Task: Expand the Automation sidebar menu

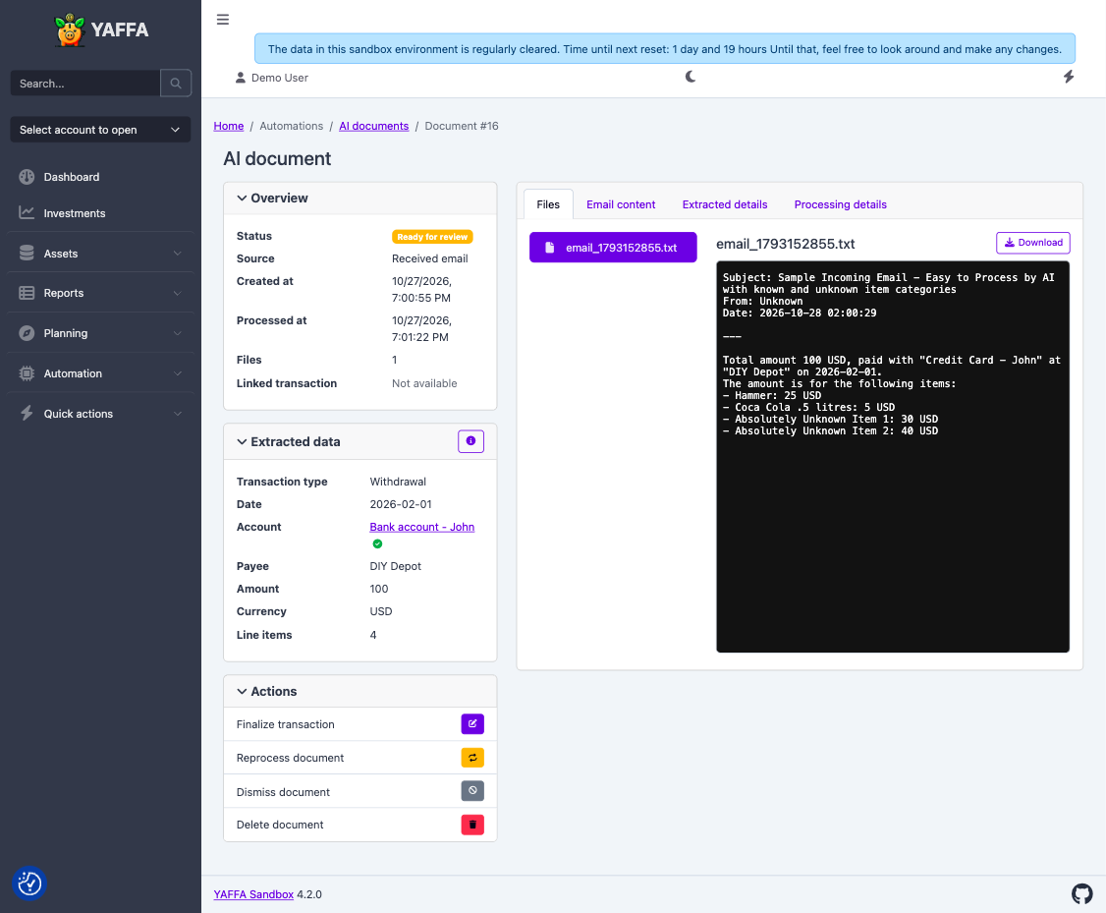Action: (x=100, y=373)
